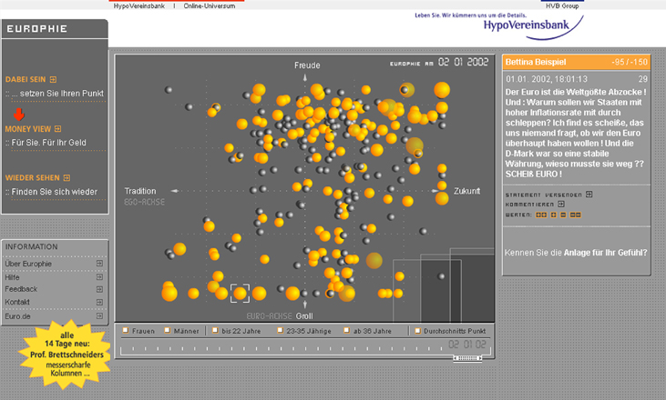
Task: Click the lone grey sphere at top-left of chart
Action: coord(169,90)
